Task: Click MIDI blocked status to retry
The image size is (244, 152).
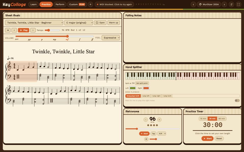Action: coord(114,5)
